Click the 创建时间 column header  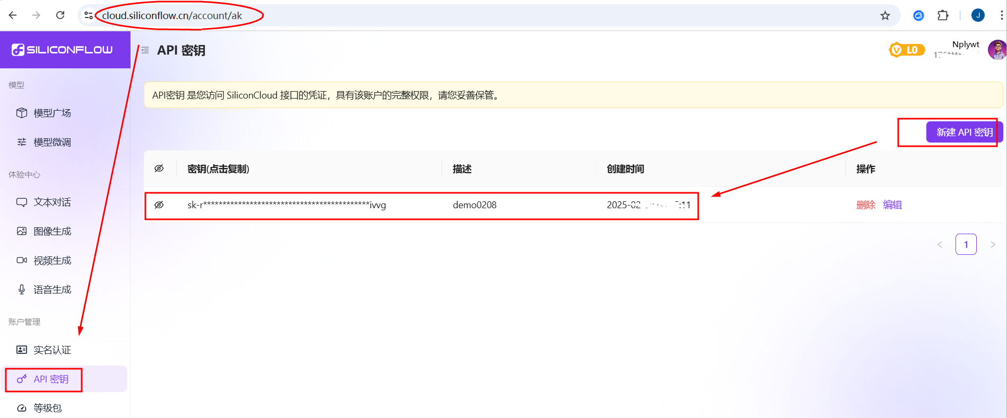point(626,168)
